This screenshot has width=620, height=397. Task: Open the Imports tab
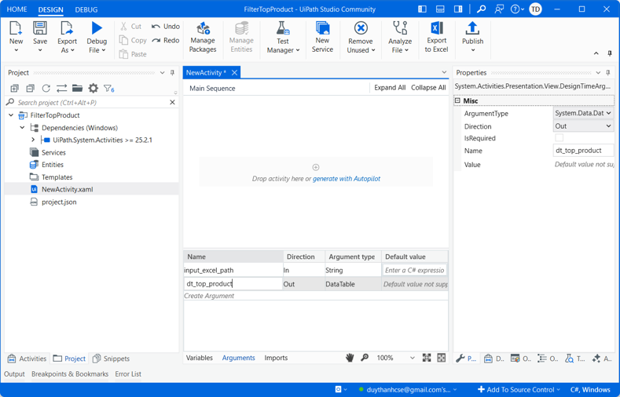point(276,358)
